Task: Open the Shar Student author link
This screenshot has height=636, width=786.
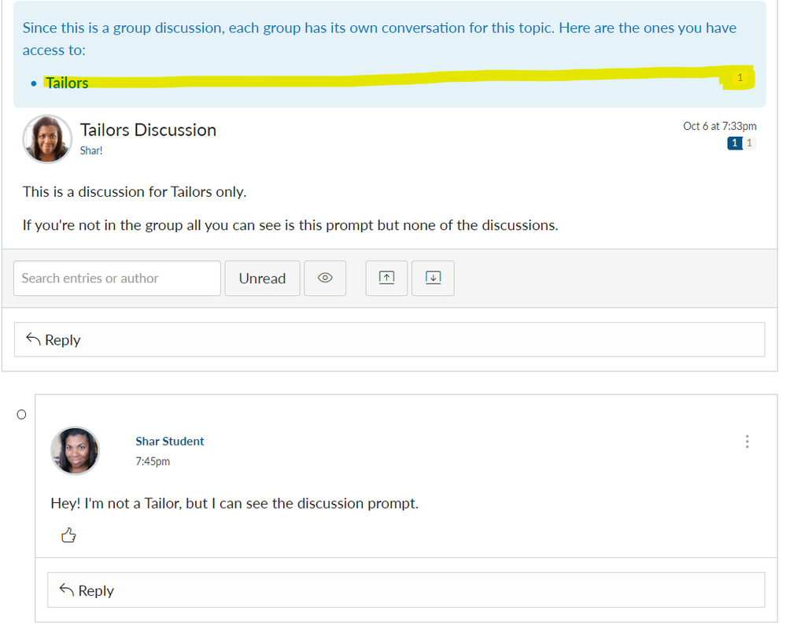Action: 169,442
